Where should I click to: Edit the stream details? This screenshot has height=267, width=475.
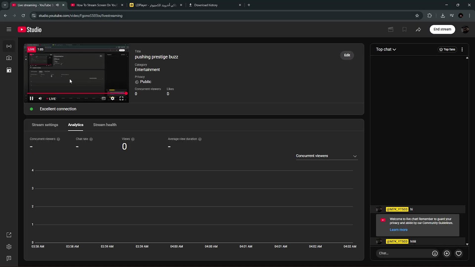pyautogui.click(x=347, y=55)
